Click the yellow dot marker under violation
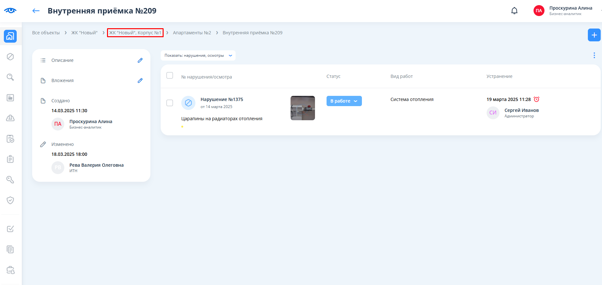The width and height of the screenshot is (602, 285). coord(182,127)
